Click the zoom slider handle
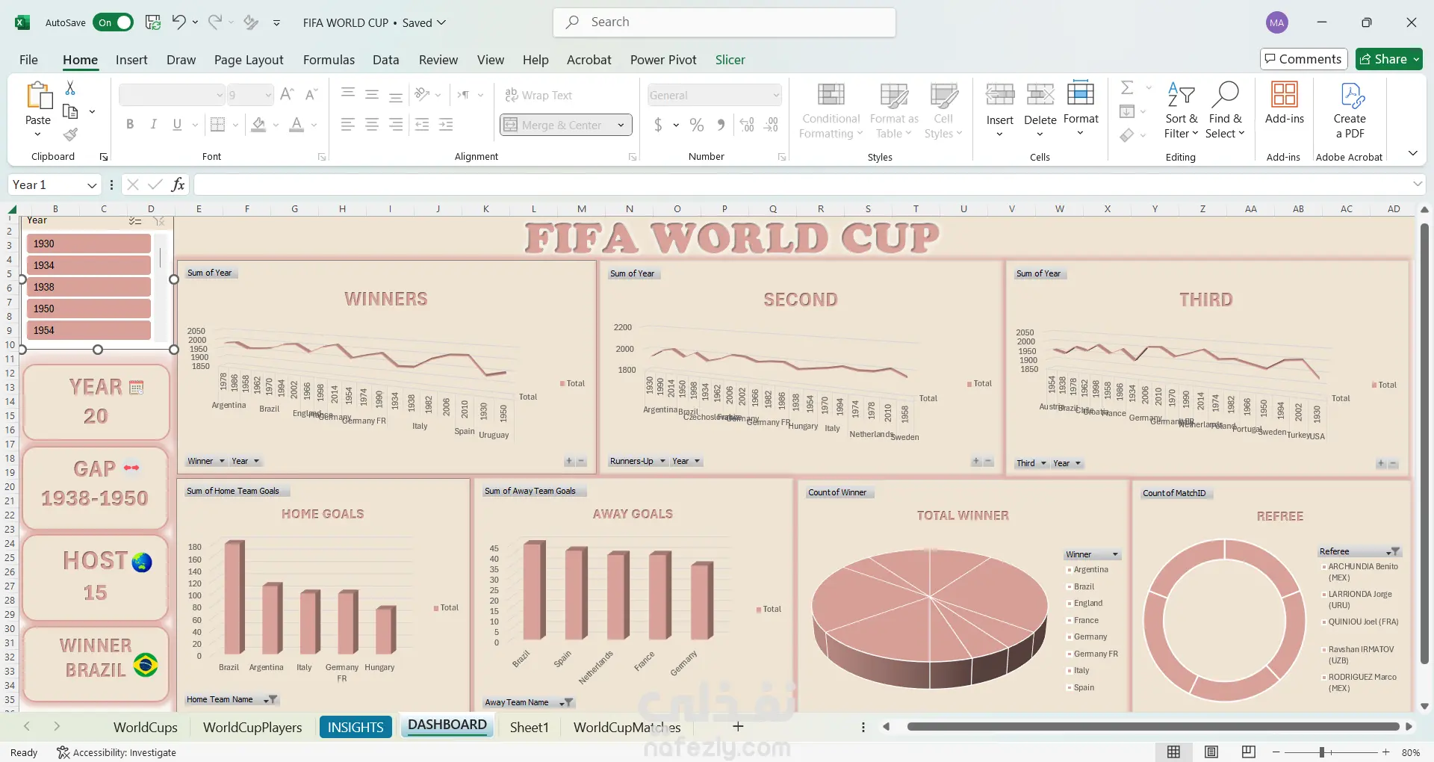Viewport: 1434px width, 762px height. [1321, 752]
